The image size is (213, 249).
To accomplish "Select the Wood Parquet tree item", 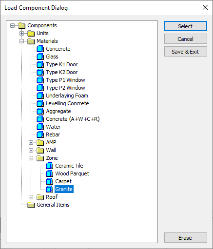I will [72, 173].
